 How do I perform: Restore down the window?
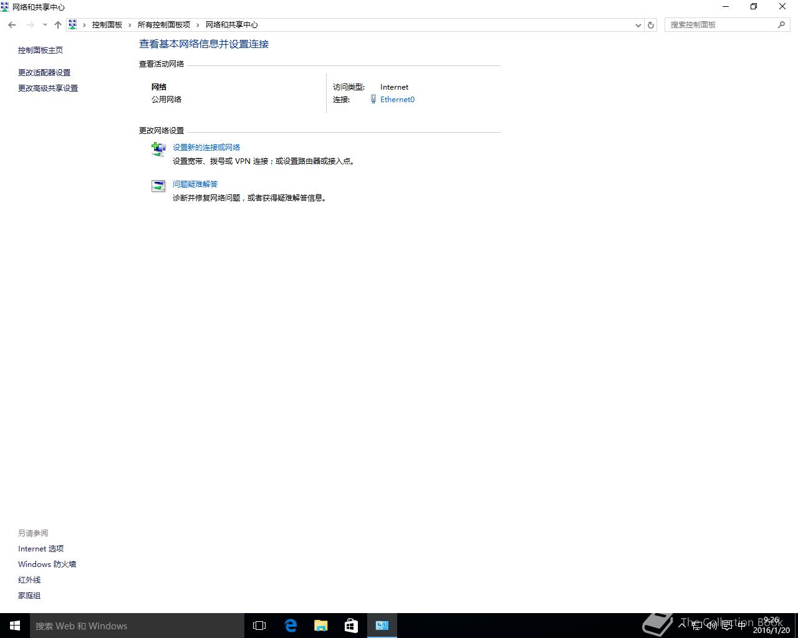pyautogui.click(x=754, y=7)
